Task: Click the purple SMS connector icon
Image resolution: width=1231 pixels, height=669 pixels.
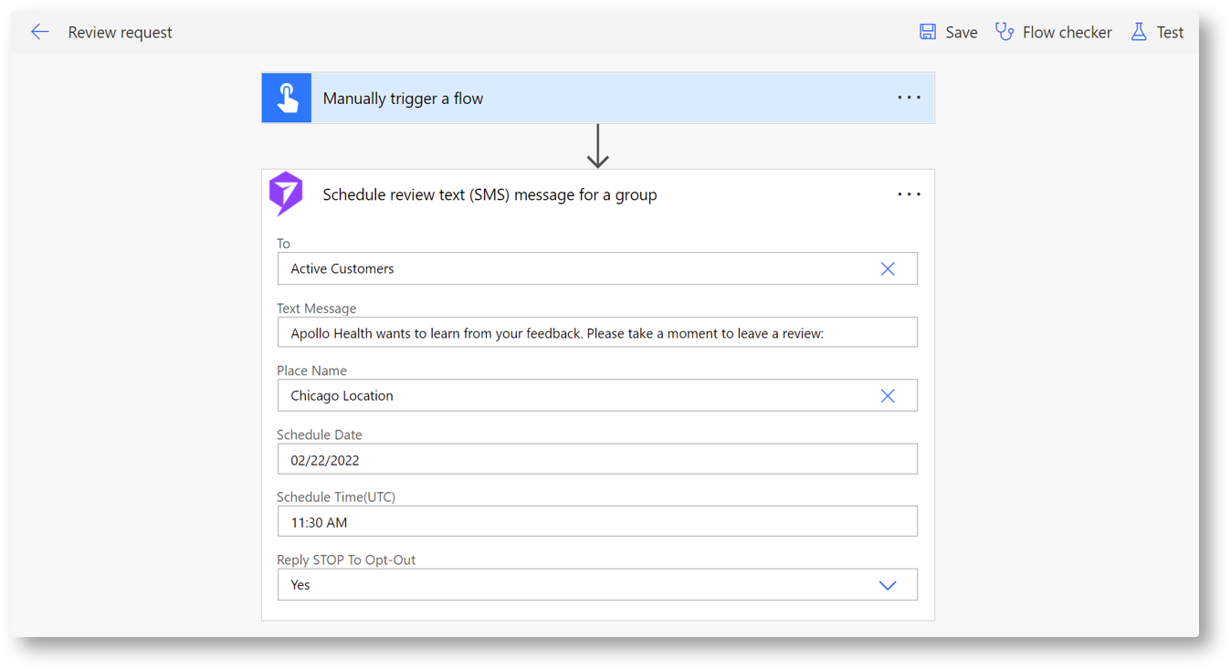Action: (286, 193)
